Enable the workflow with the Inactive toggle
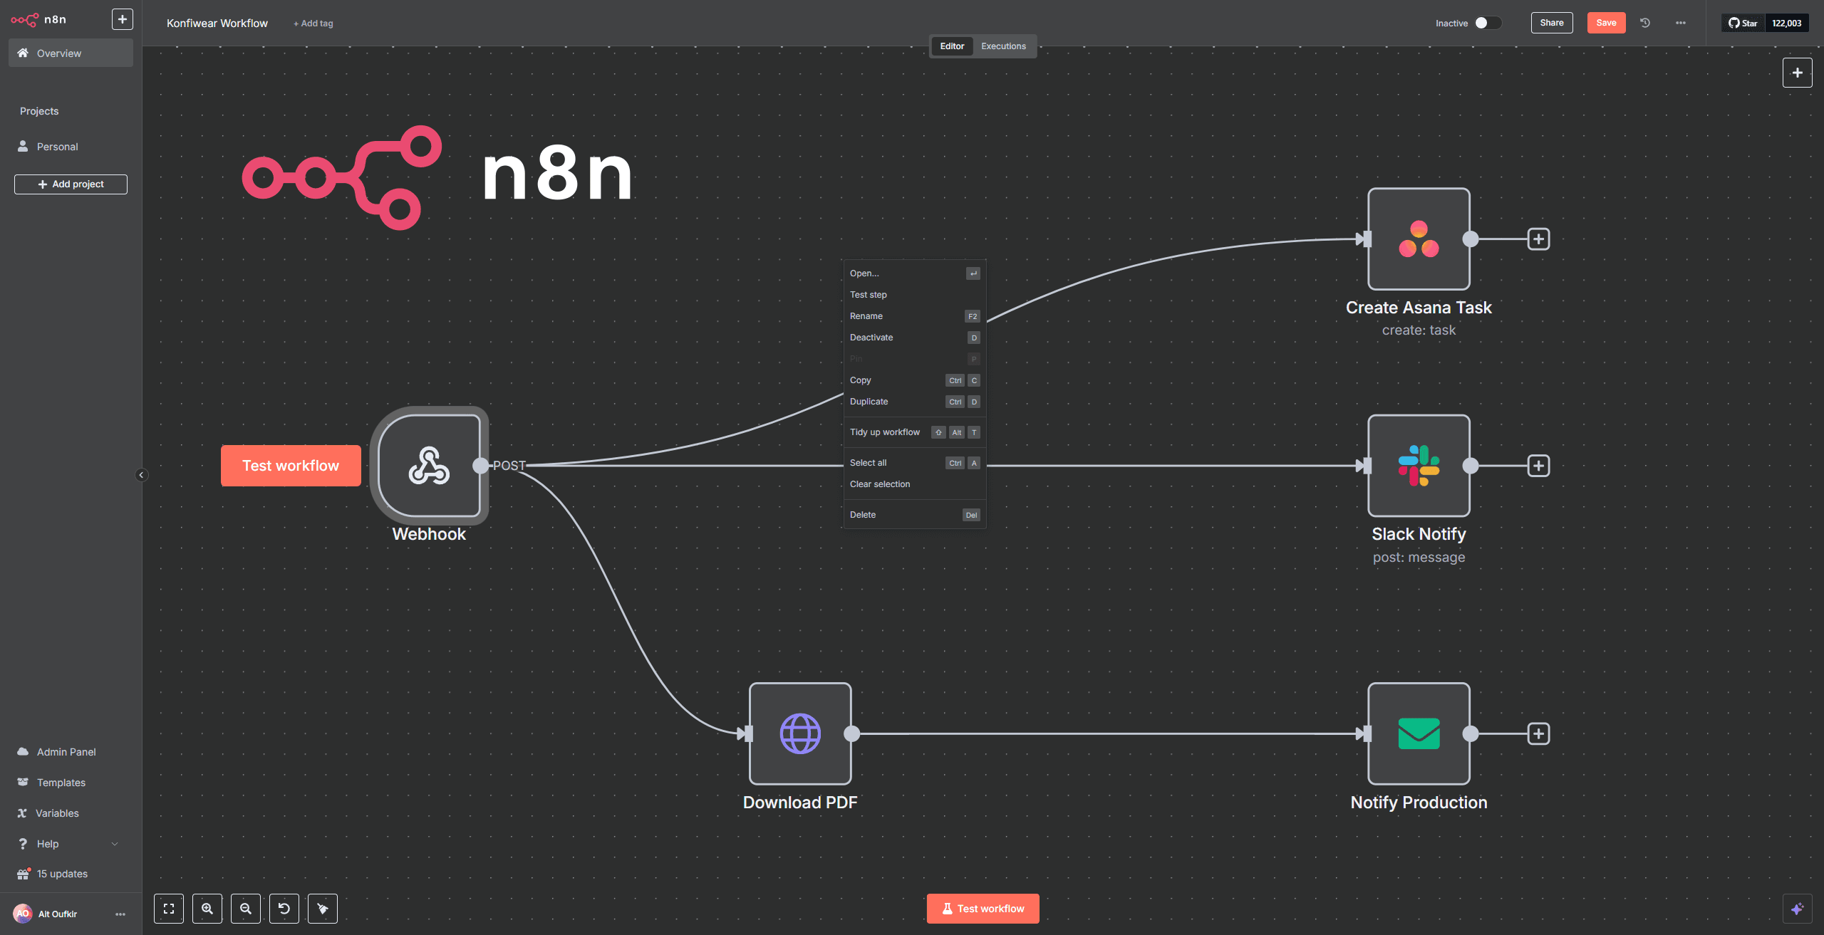Image resolution: width=1824 pixels, height=935 pixels. [1488, 23]
